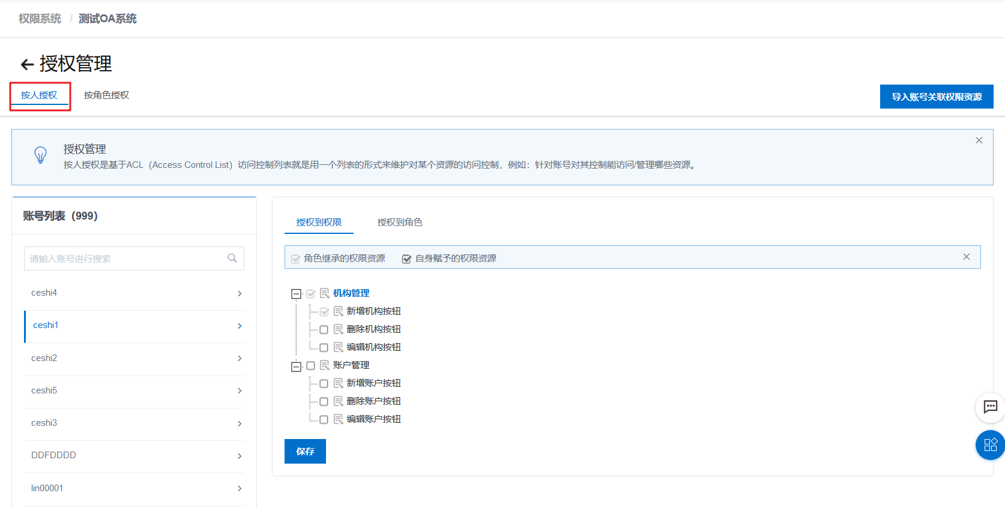Expand the ceshi2 account row chevron
Image resolution: width=1005 pixels, height=508 pixels.
pyautogui.click(x=240, y=358)
